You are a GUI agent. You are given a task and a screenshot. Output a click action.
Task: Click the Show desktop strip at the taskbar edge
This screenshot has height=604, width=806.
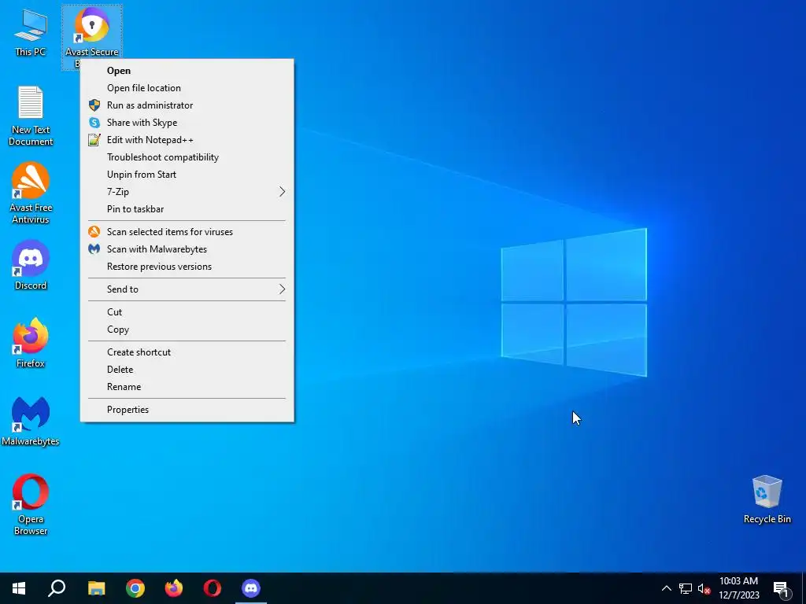click(x=804, y=588)
